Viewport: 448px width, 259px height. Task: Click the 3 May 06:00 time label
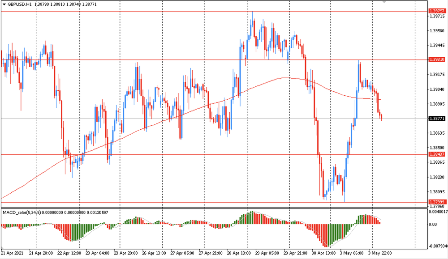(352, 253)
